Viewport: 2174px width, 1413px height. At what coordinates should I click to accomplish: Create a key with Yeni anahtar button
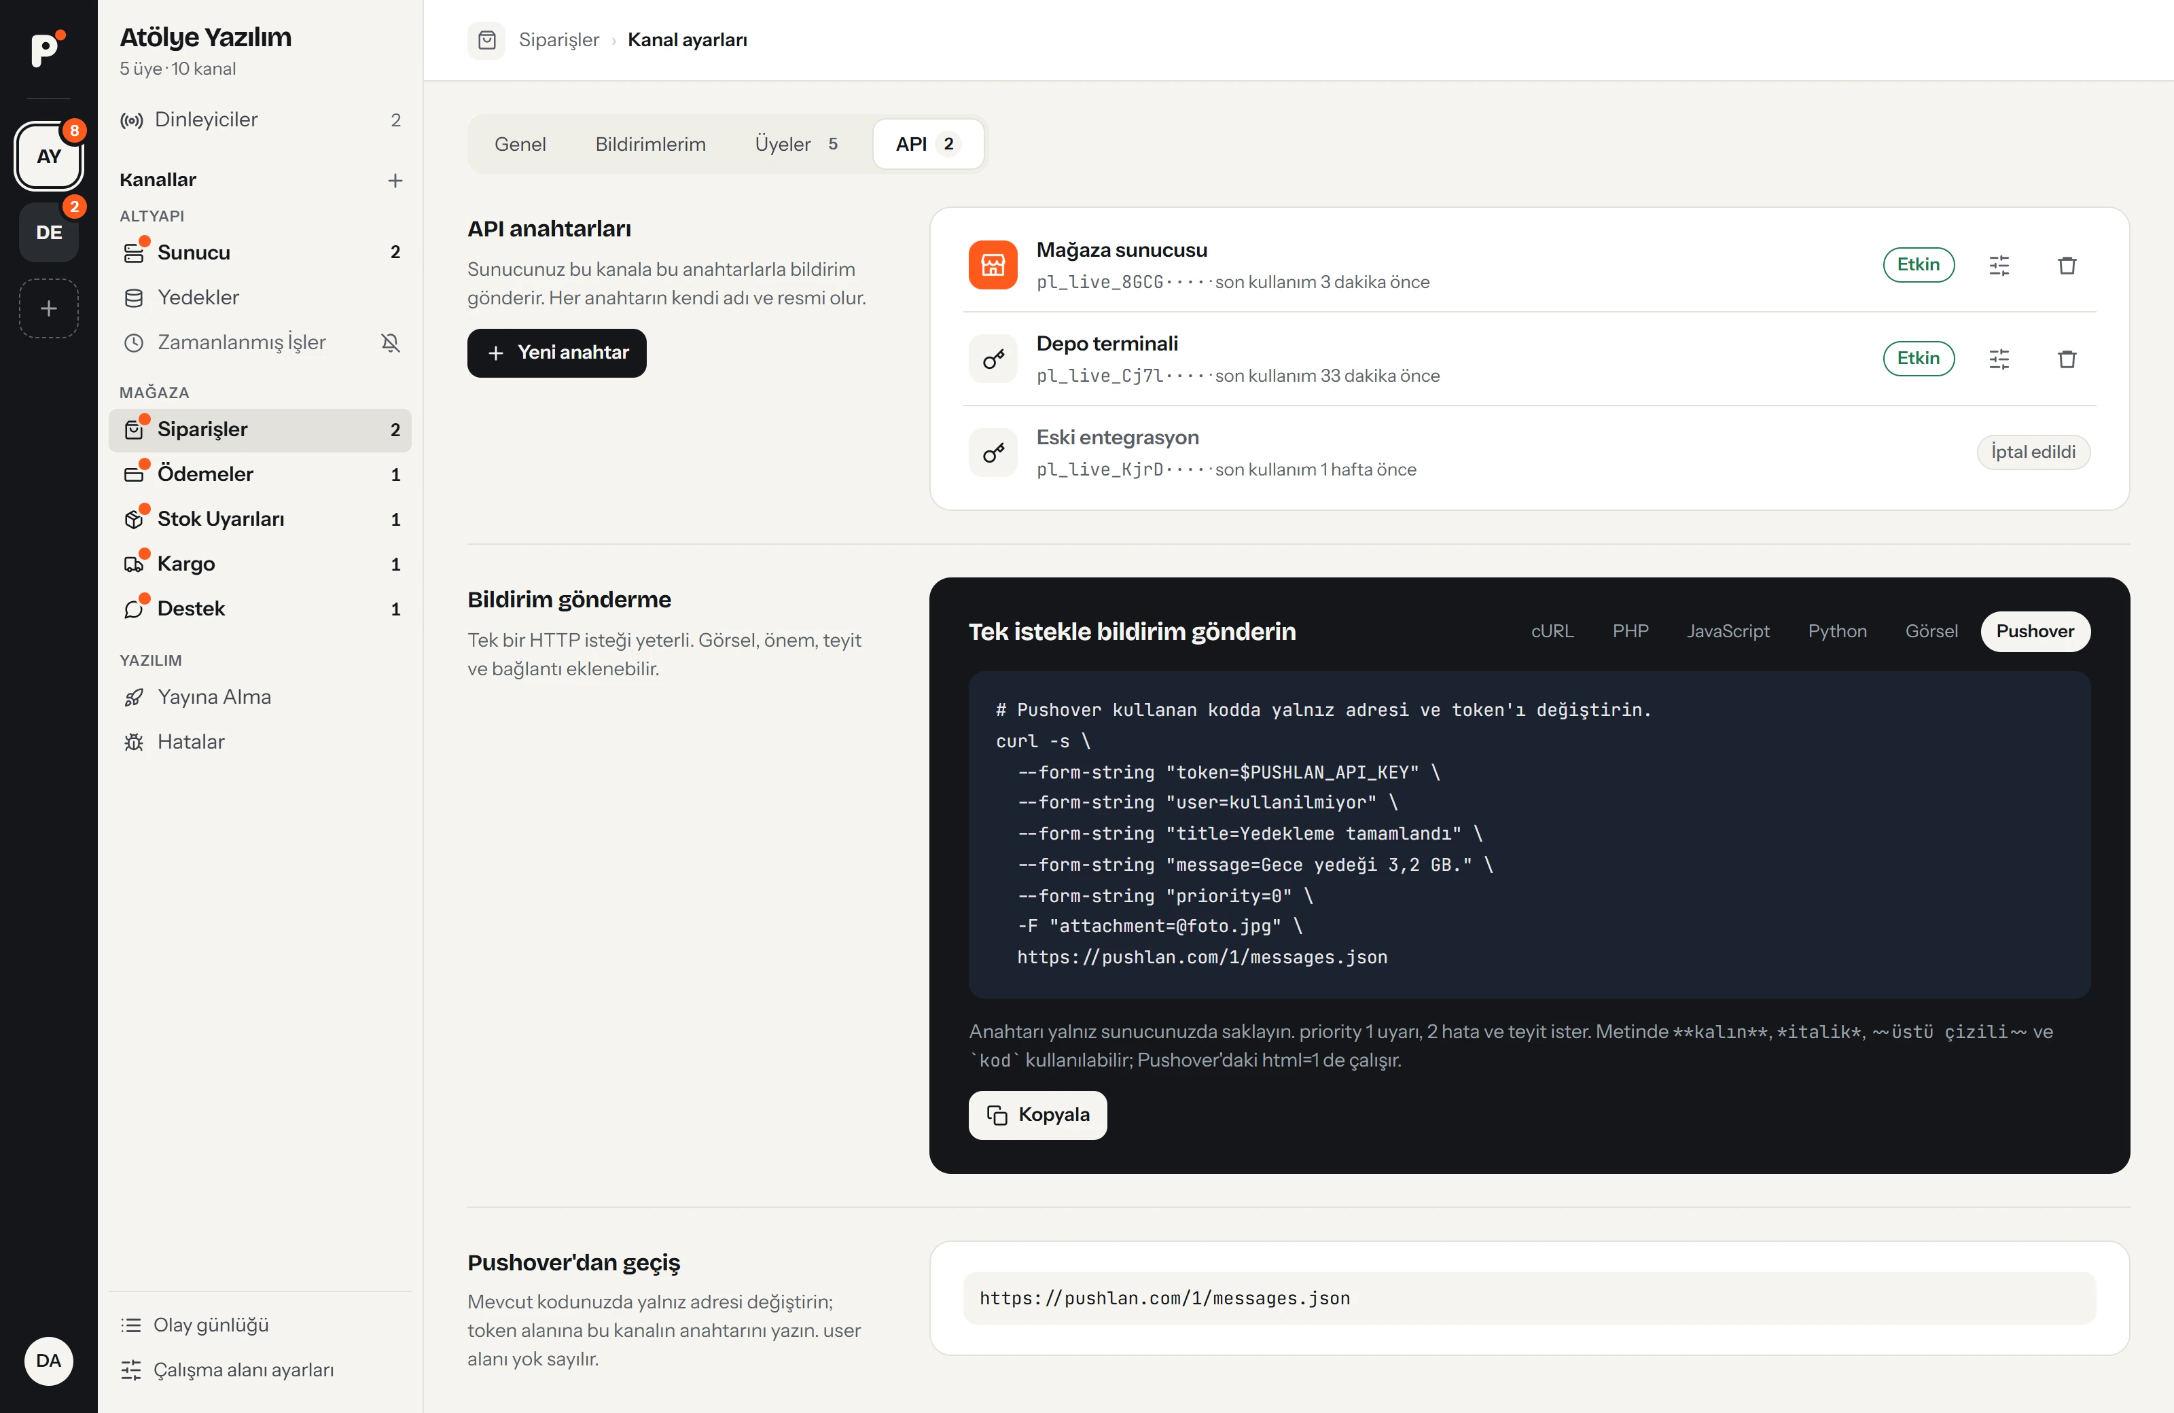pyautogui.click(x=557, y=353)
